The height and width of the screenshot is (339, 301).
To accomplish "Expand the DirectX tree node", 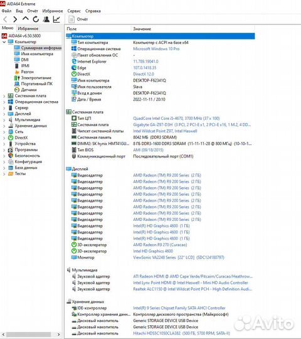I will [x=4, y=137].
